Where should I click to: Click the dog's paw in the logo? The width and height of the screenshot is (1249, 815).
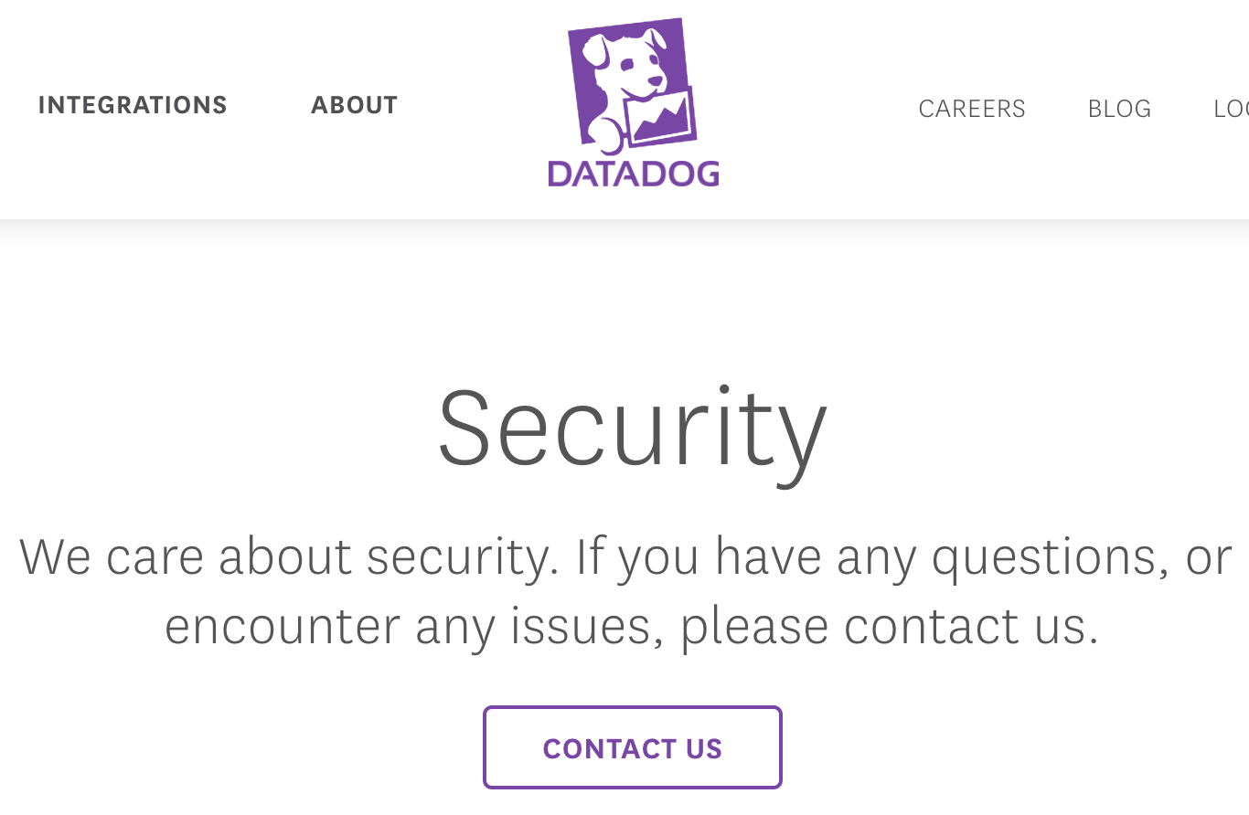(605, 135)
